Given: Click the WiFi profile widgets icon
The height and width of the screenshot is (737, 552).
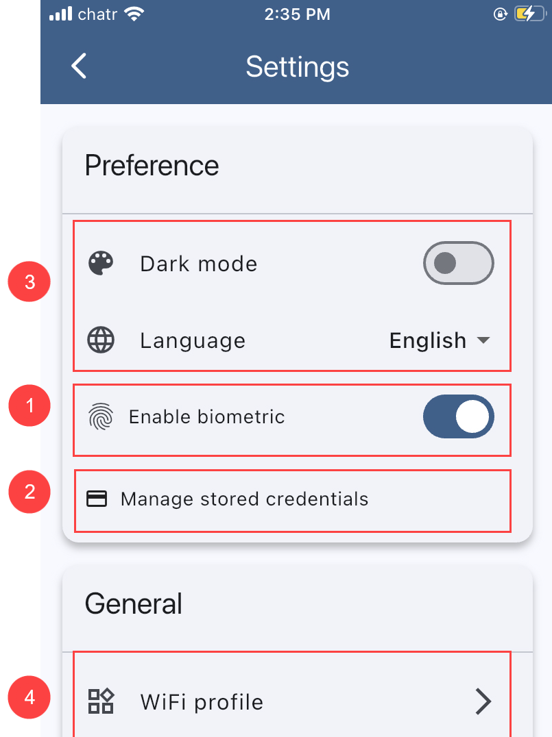Looking at the screenshot, I should click(x=101, y=701).
